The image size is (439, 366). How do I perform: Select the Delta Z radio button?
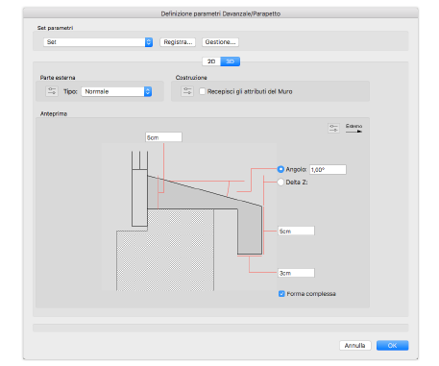coord(280,182)
